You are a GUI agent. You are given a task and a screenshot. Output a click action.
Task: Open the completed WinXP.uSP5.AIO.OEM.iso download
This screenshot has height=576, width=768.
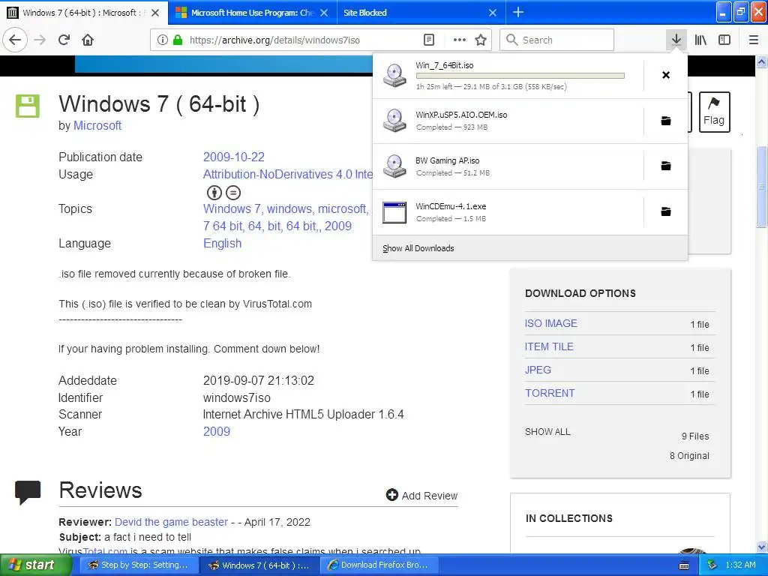508,121
